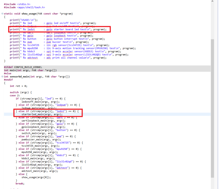
Task: Click the scrollbar up arrow
Action: pos(212,1)
